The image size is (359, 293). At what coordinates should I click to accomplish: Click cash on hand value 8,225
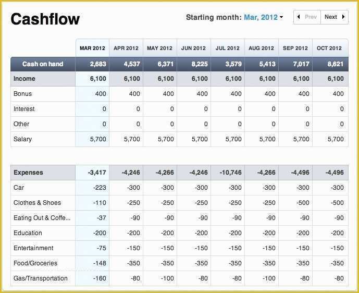[200, 64]
